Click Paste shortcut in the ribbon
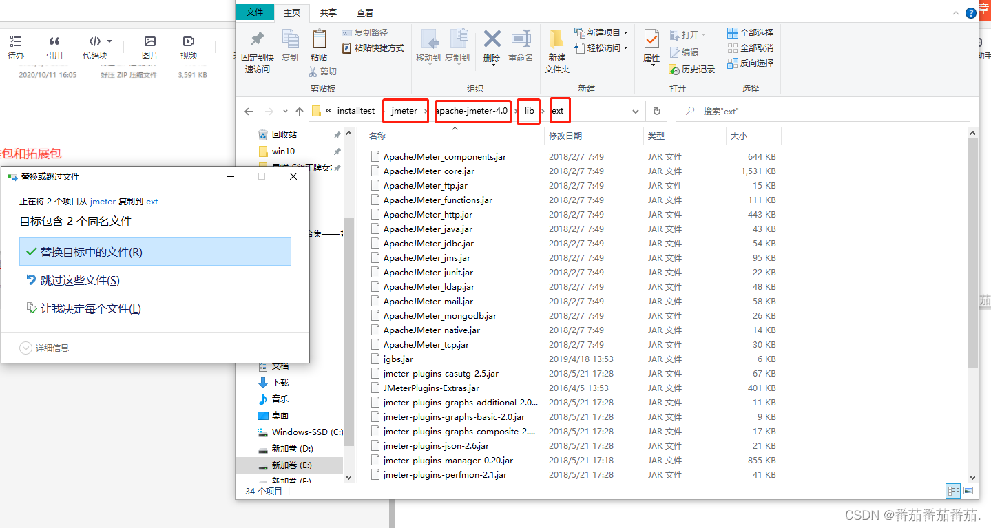 point(373,48)
